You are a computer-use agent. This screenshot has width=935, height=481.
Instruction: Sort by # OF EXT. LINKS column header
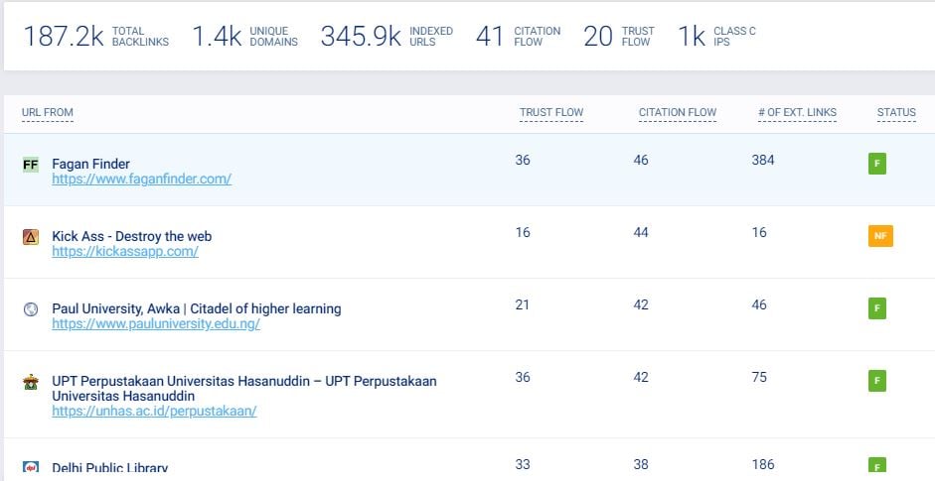pos(797,113)
